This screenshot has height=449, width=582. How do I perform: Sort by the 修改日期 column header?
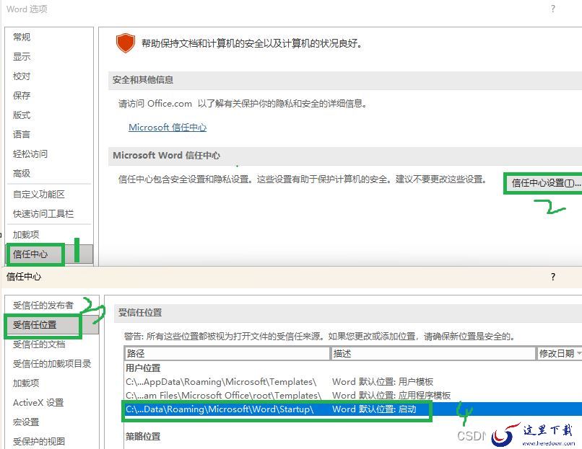click(559, 353)
